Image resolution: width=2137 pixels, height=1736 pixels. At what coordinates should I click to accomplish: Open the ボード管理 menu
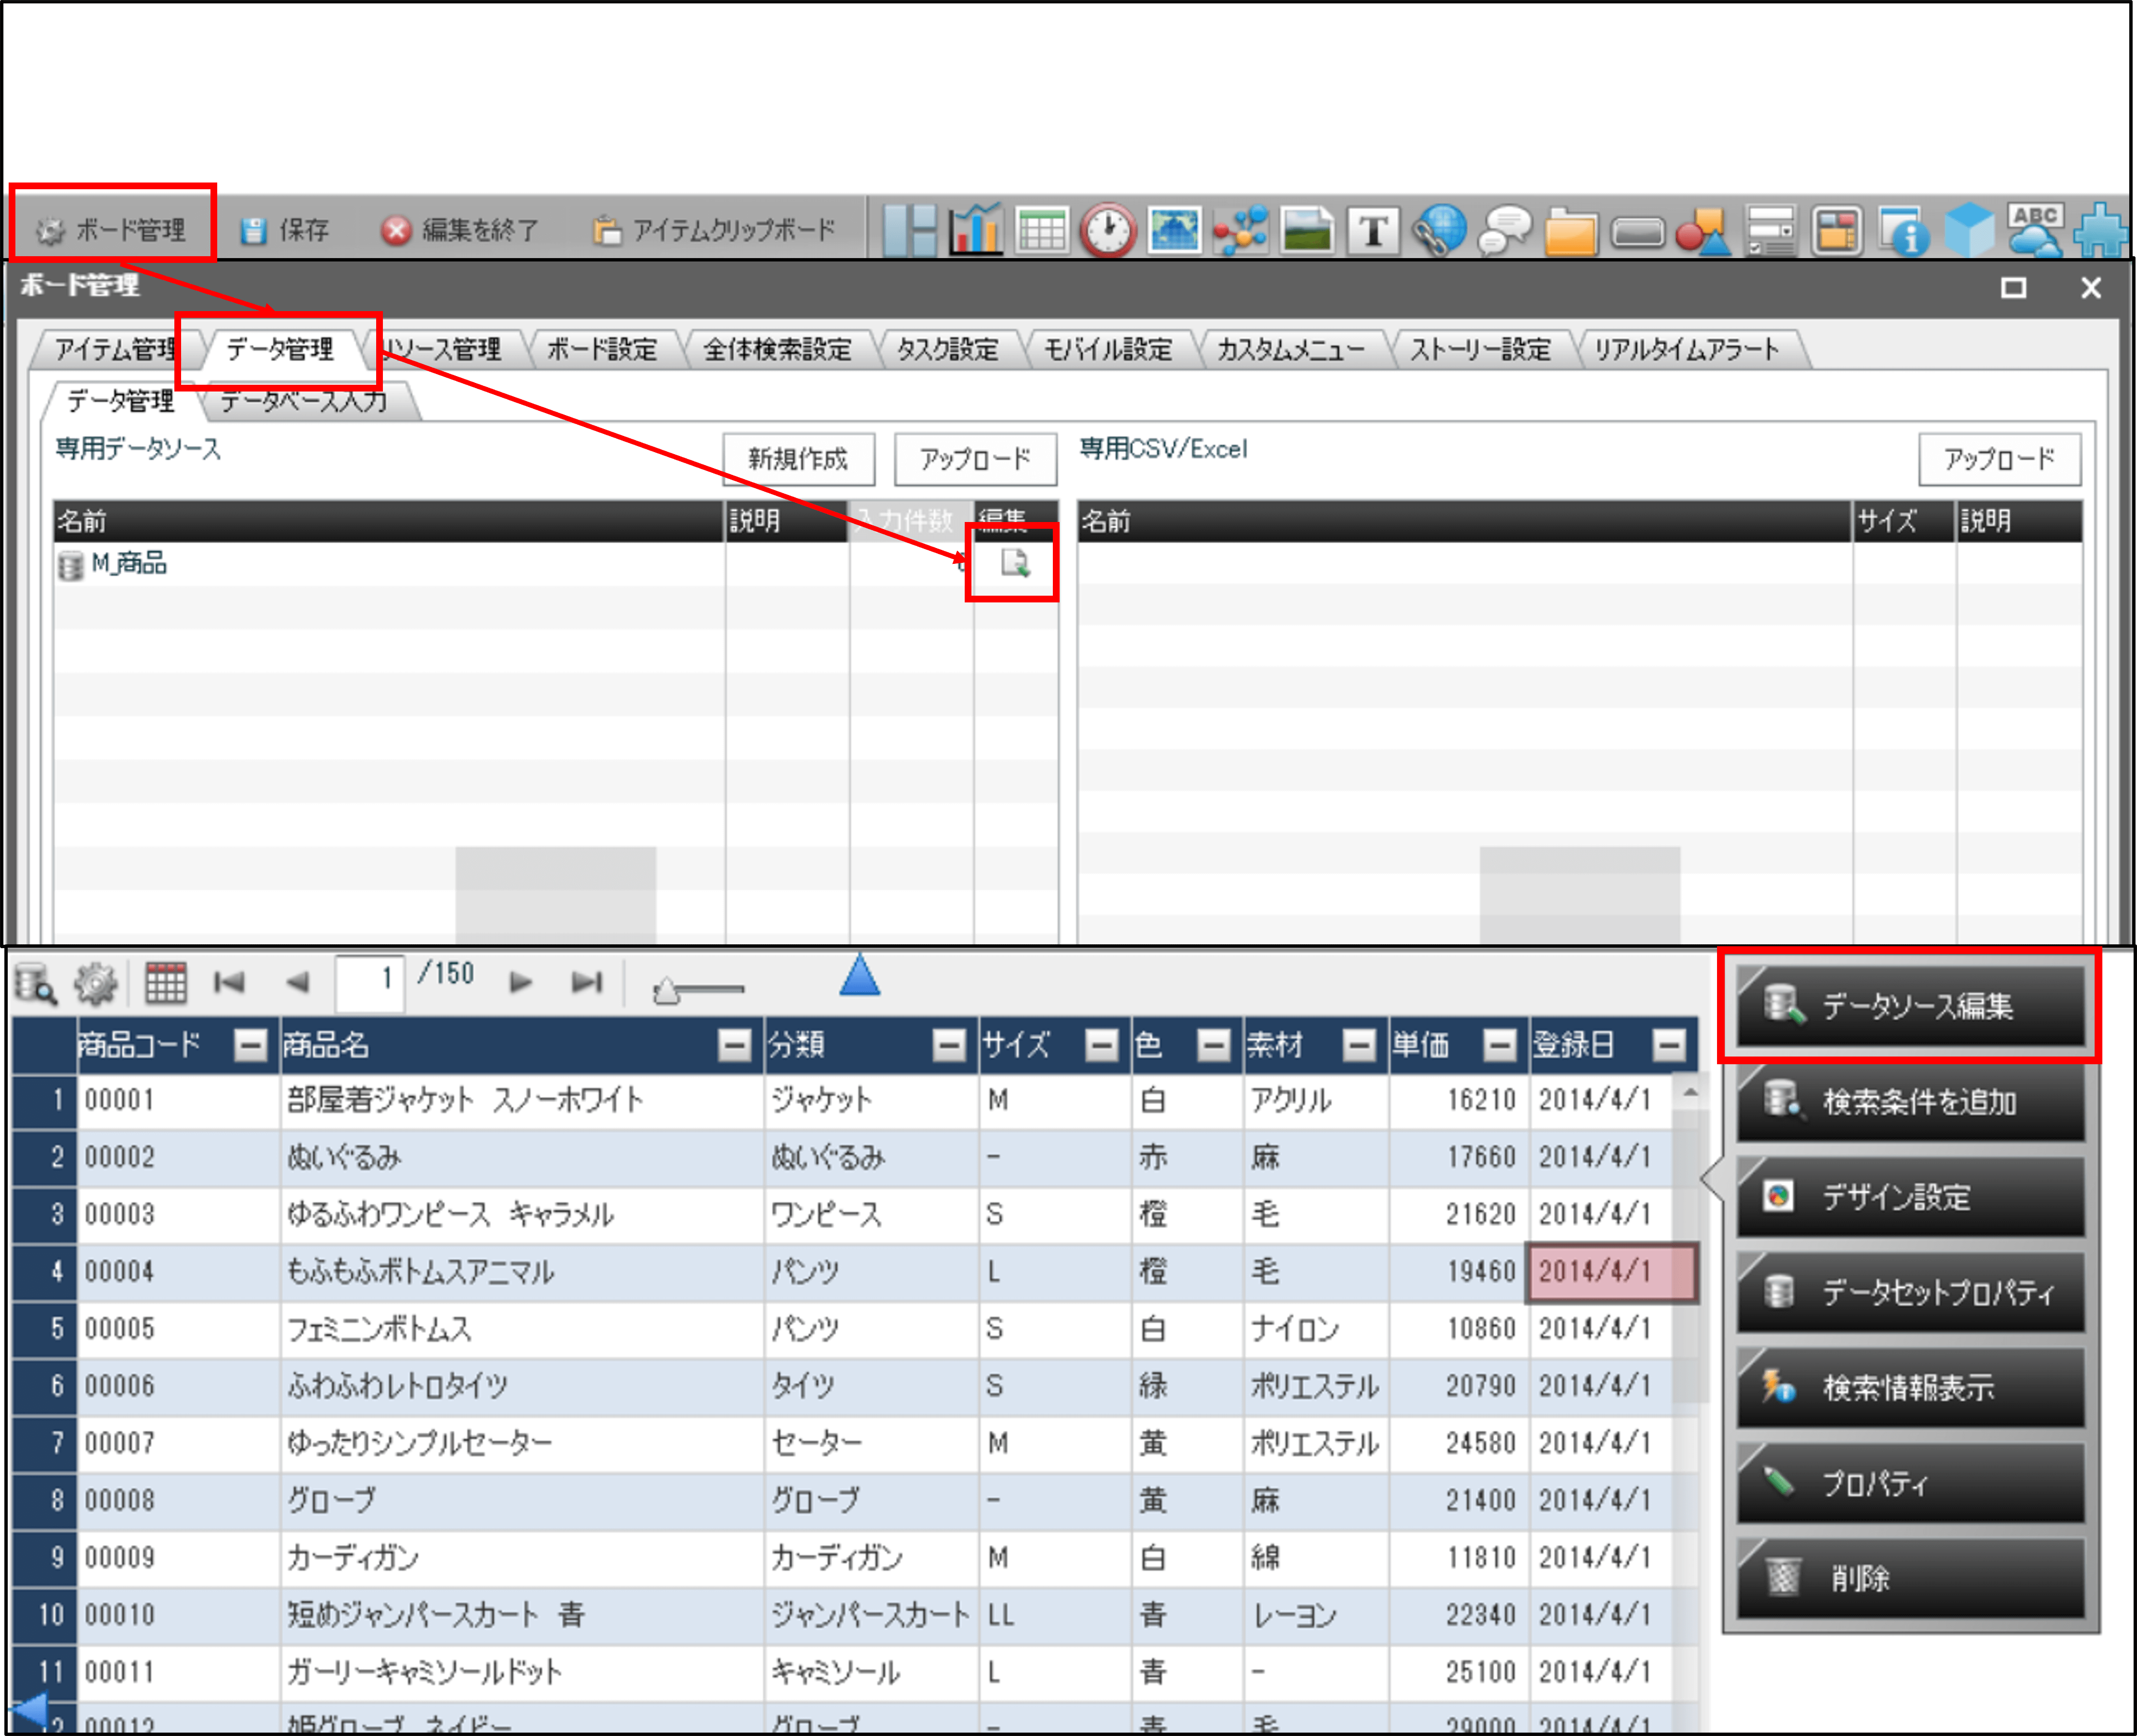pos(112,230)
